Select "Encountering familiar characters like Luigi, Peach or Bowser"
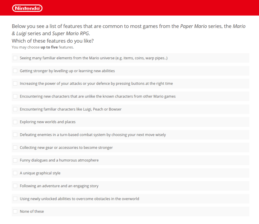Viewport: 259px width, 224px height. 15,109
